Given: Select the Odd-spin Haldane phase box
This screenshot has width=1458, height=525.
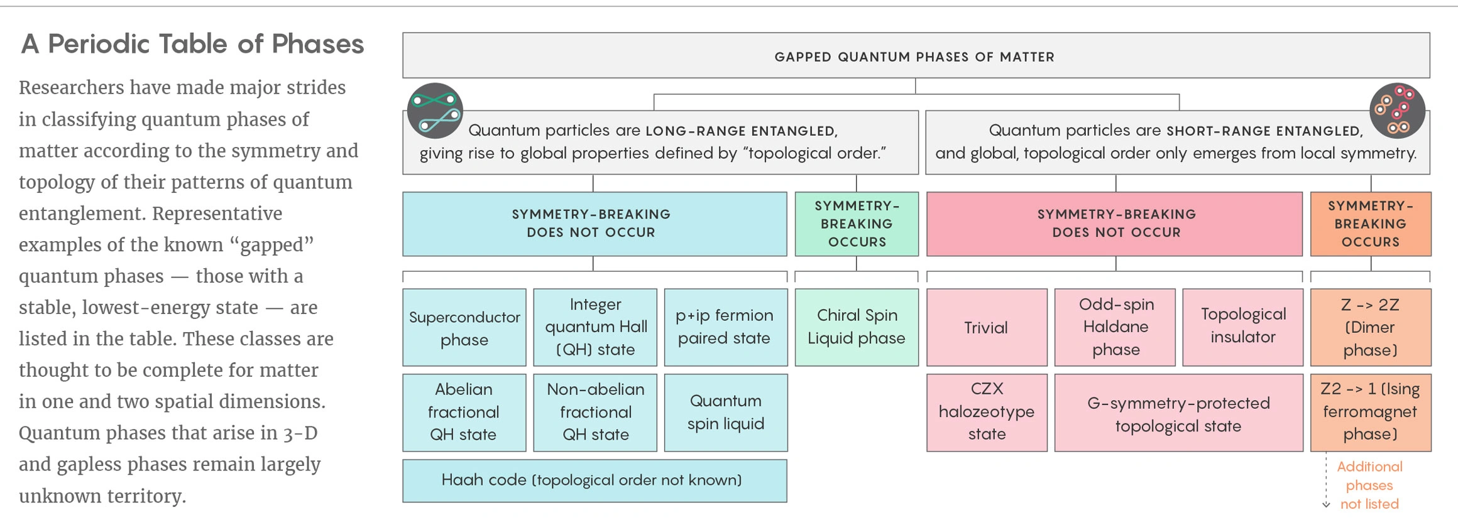Looking at the screenshot, I should (1115, 328).
